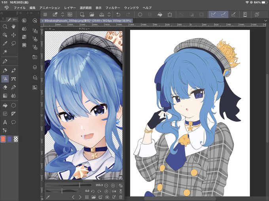Toggle Snap to Ruler
Screen dimensions: 269x201
pyautogui.click(x=213, y=15)
